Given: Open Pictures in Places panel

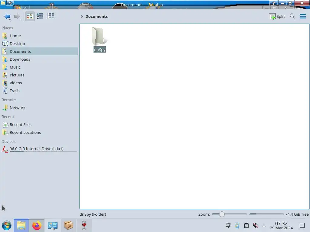Looking at the screenshot, I should point(40,75).
